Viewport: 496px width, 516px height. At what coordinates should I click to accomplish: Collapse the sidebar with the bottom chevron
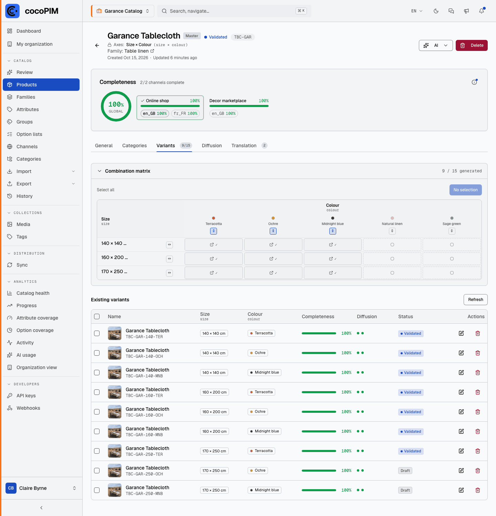coord(41,508)
